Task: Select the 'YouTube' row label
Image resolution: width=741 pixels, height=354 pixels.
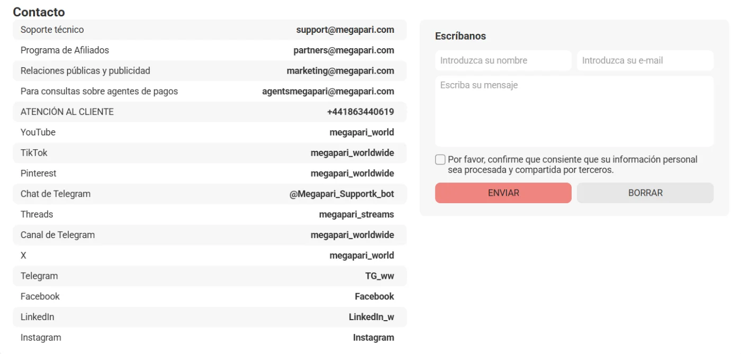Action: tap(38, 132)
